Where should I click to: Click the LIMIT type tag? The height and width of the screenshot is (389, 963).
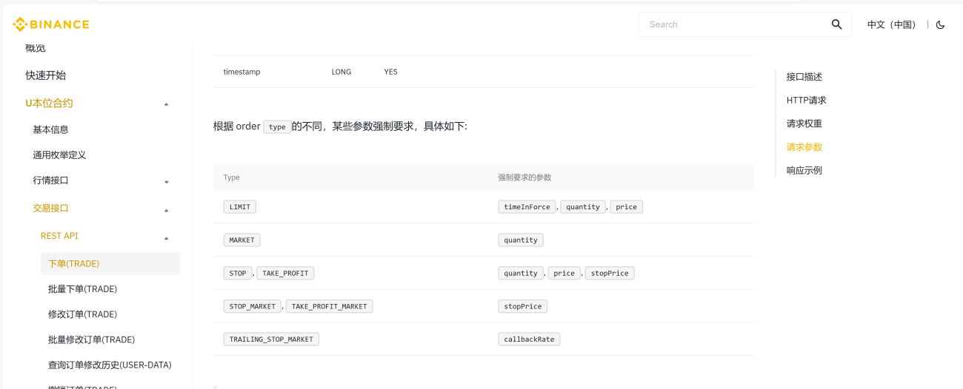click(x=240, y=207)
